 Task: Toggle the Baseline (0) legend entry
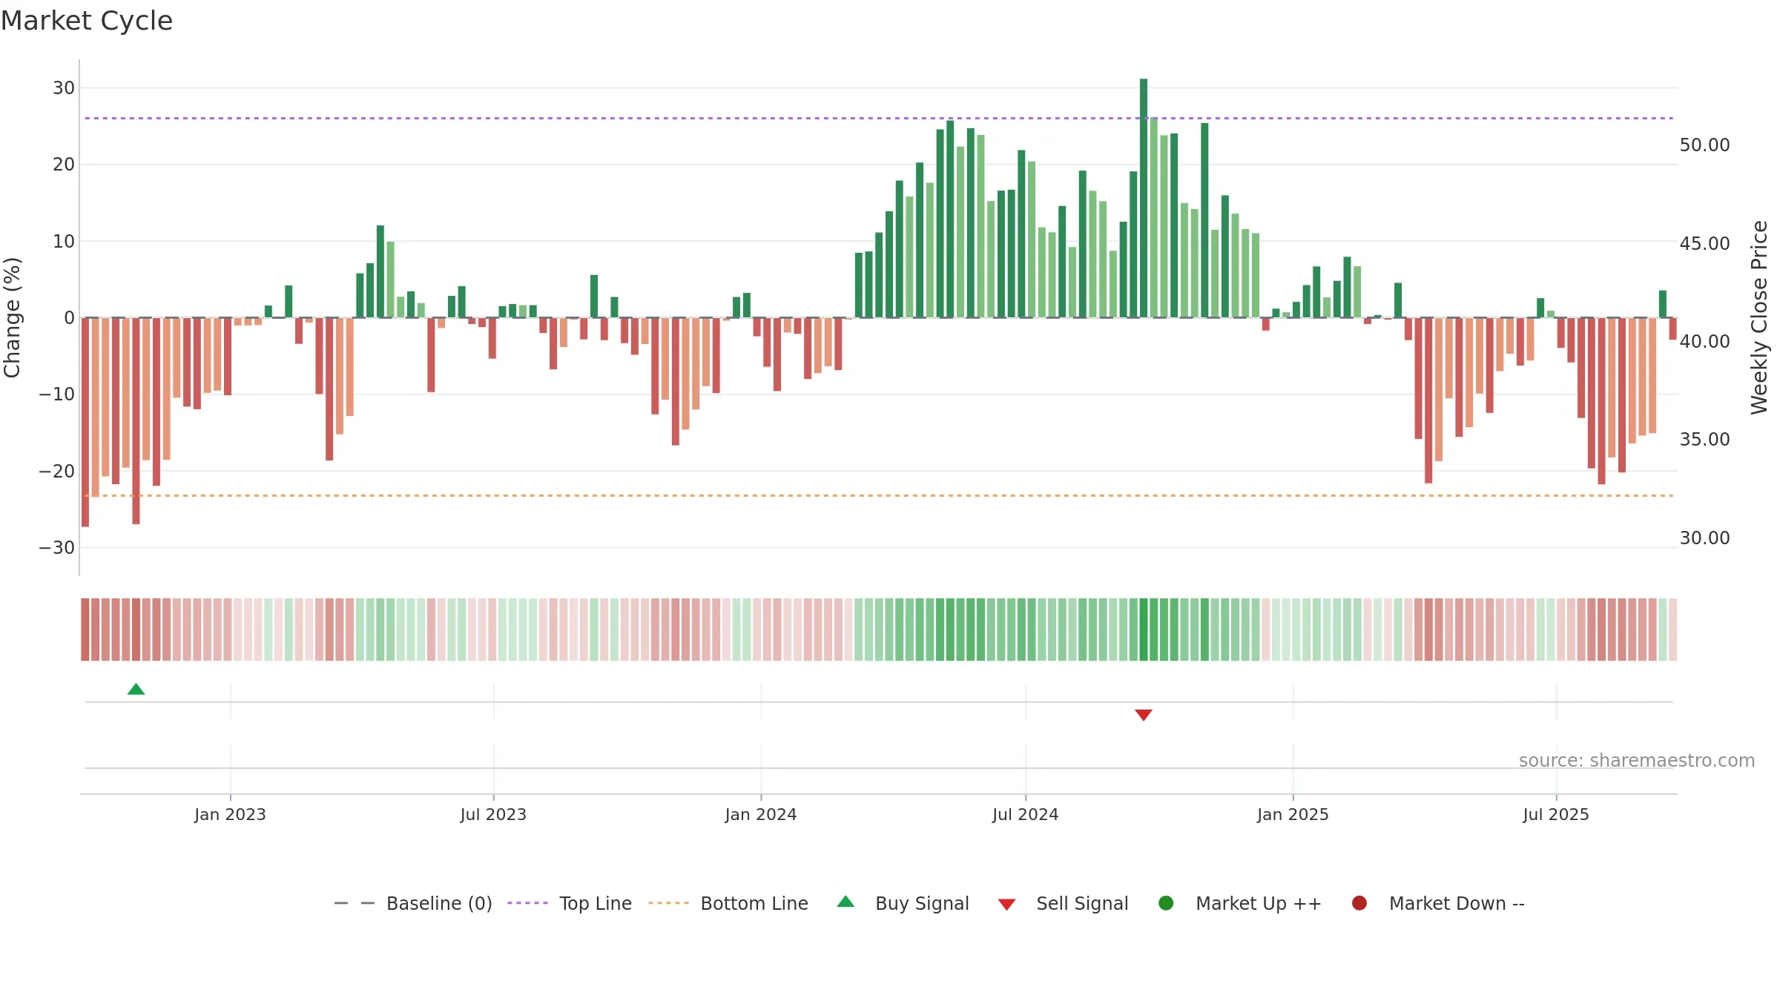pos(413,903)
